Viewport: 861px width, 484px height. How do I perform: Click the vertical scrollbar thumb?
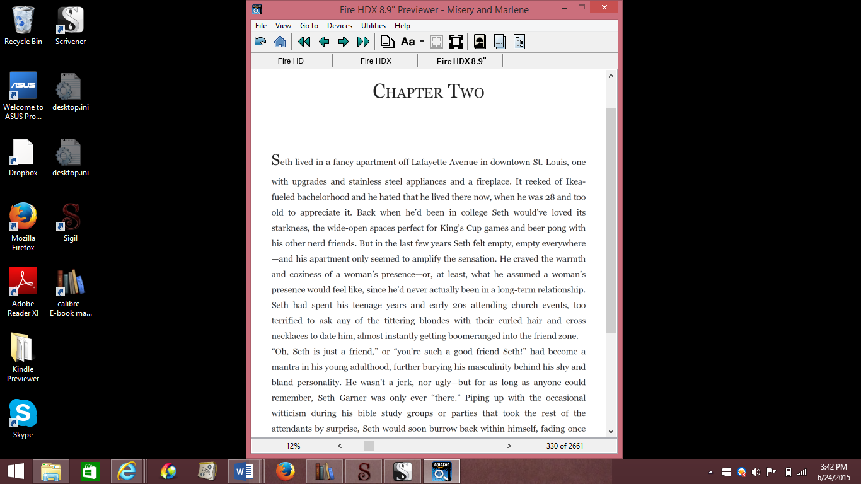point(611,220)
